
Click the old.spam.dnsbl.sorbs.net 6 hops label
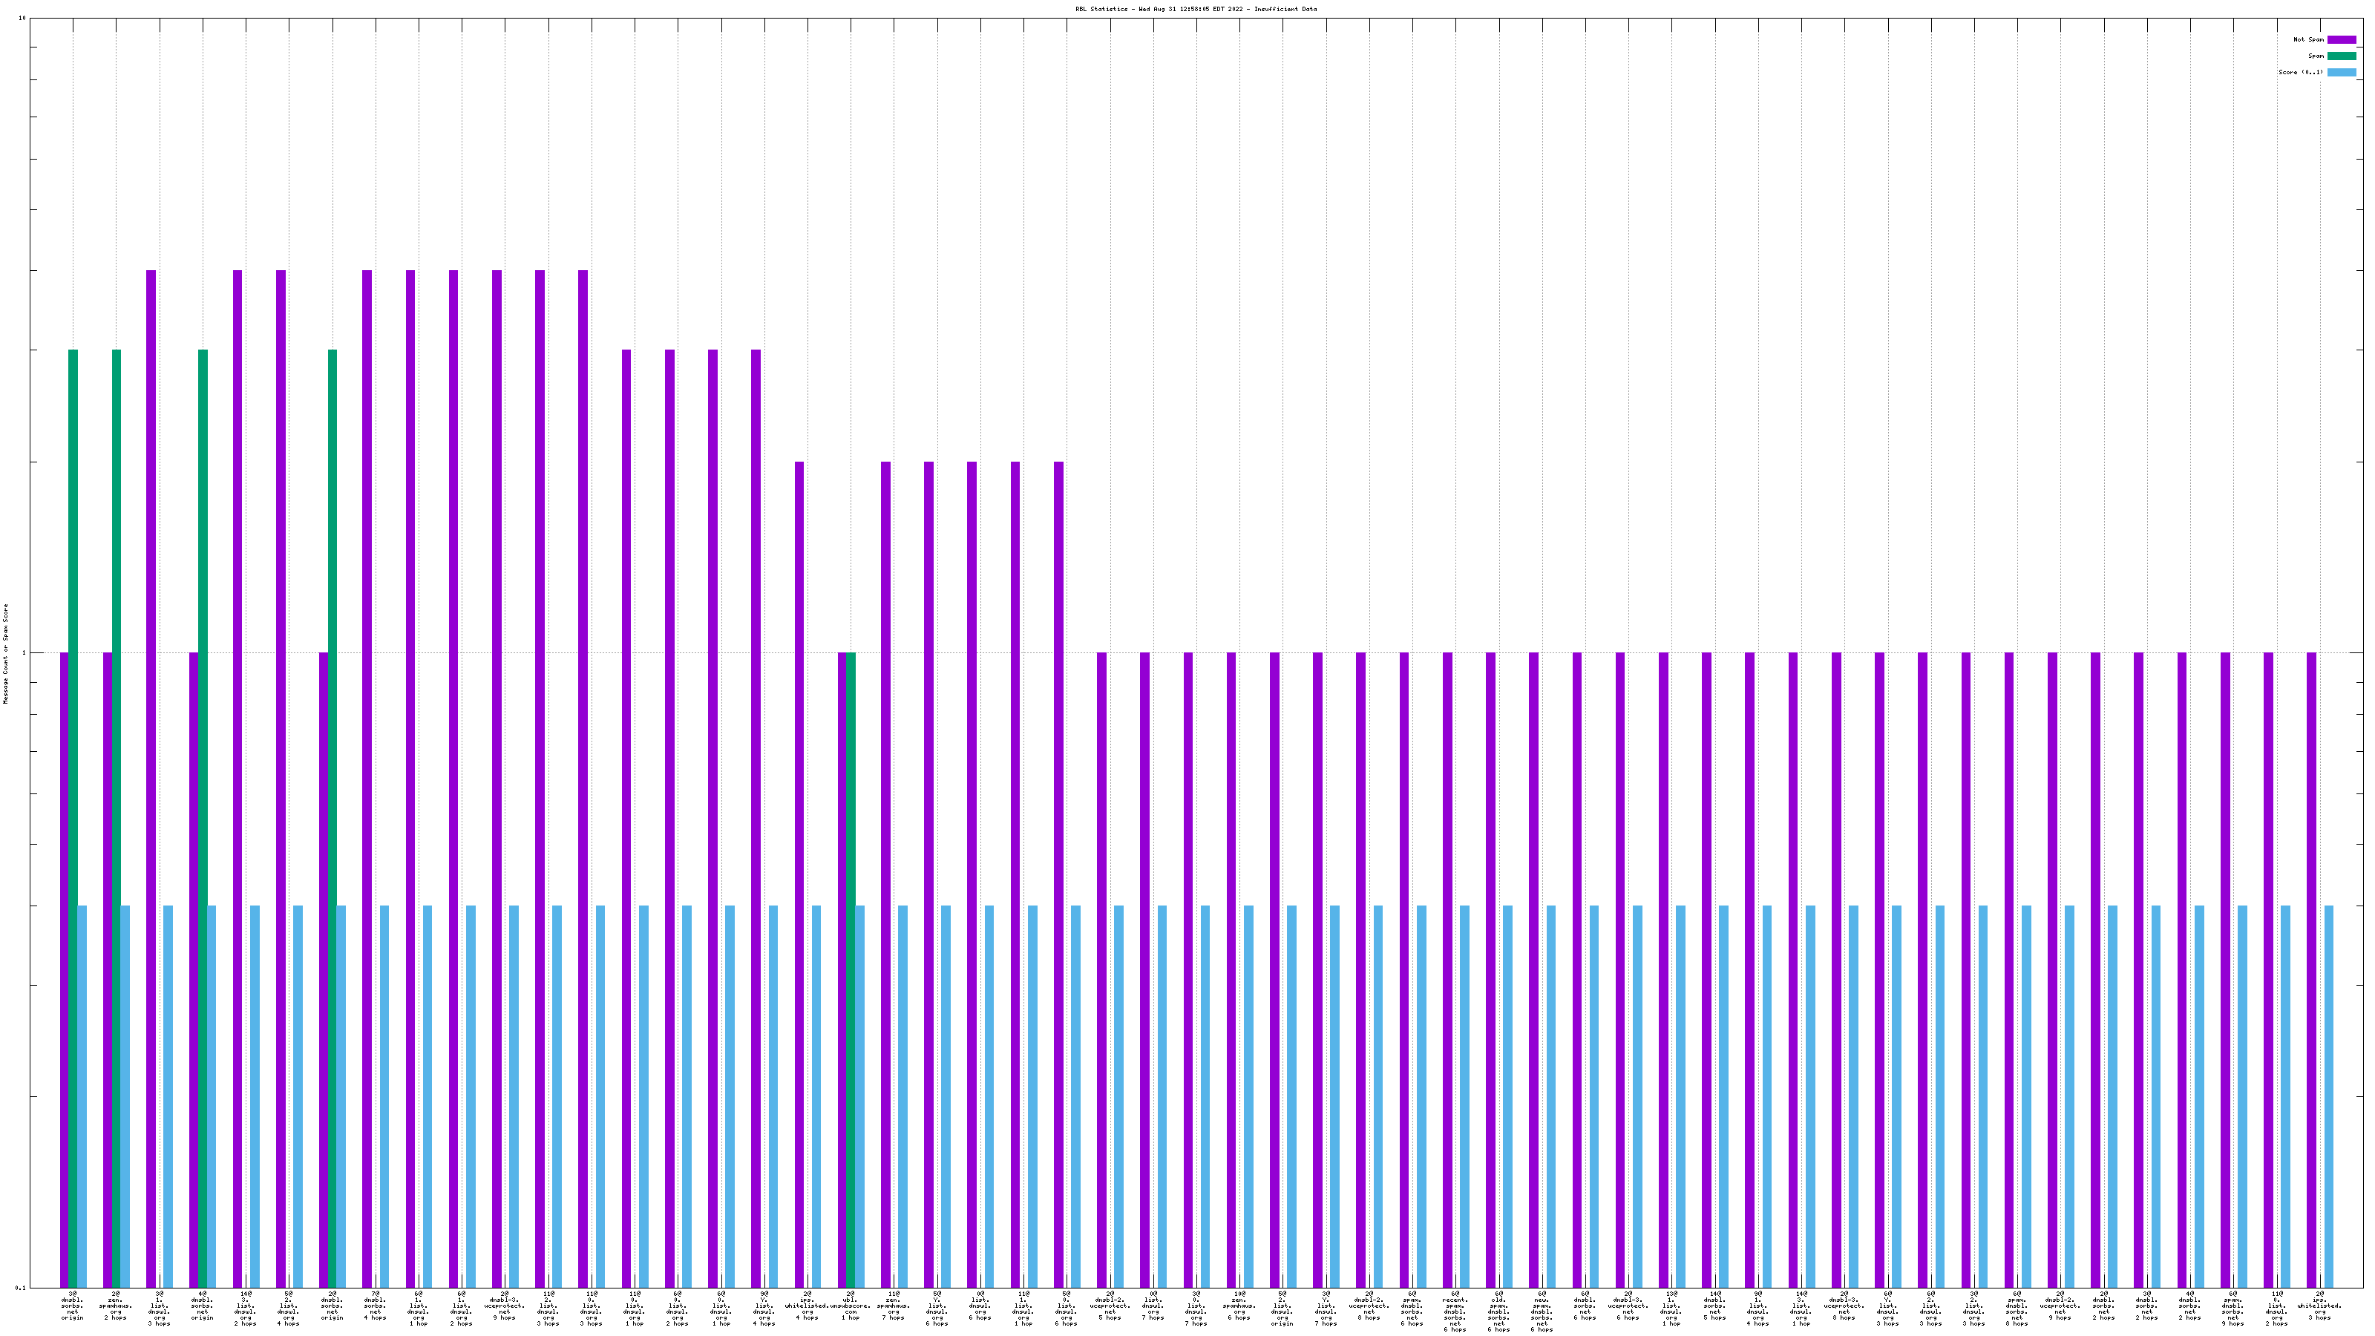pos(1498,1312)
